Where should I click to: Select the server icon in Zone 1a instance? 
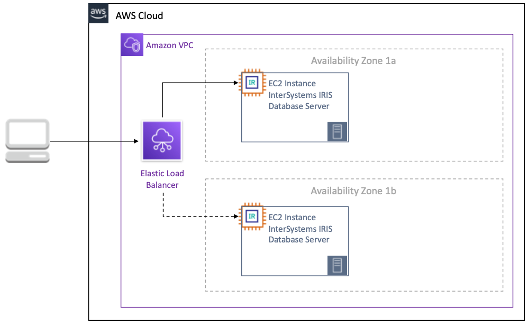click(x=337, y=131)
